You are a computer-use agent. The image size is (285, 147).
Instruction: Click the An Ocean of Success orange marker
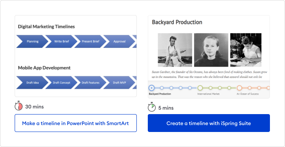click(x=239, y=88)
